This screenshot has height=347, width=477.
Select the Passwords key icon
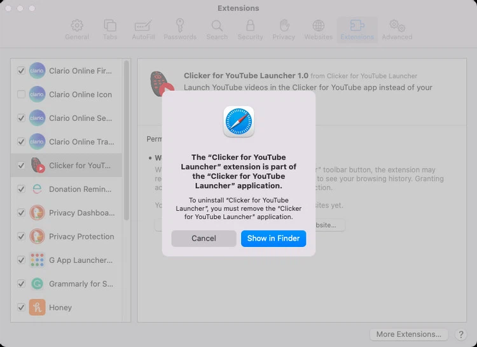(x=179, y=29)
